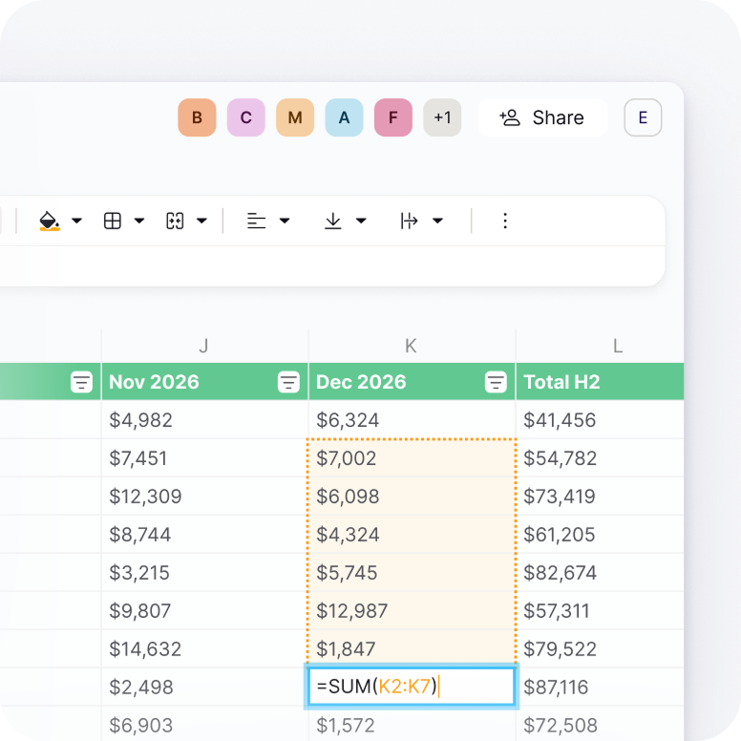
Task: Click the collaborator avatar labeled B
Action: coord(197,117)
